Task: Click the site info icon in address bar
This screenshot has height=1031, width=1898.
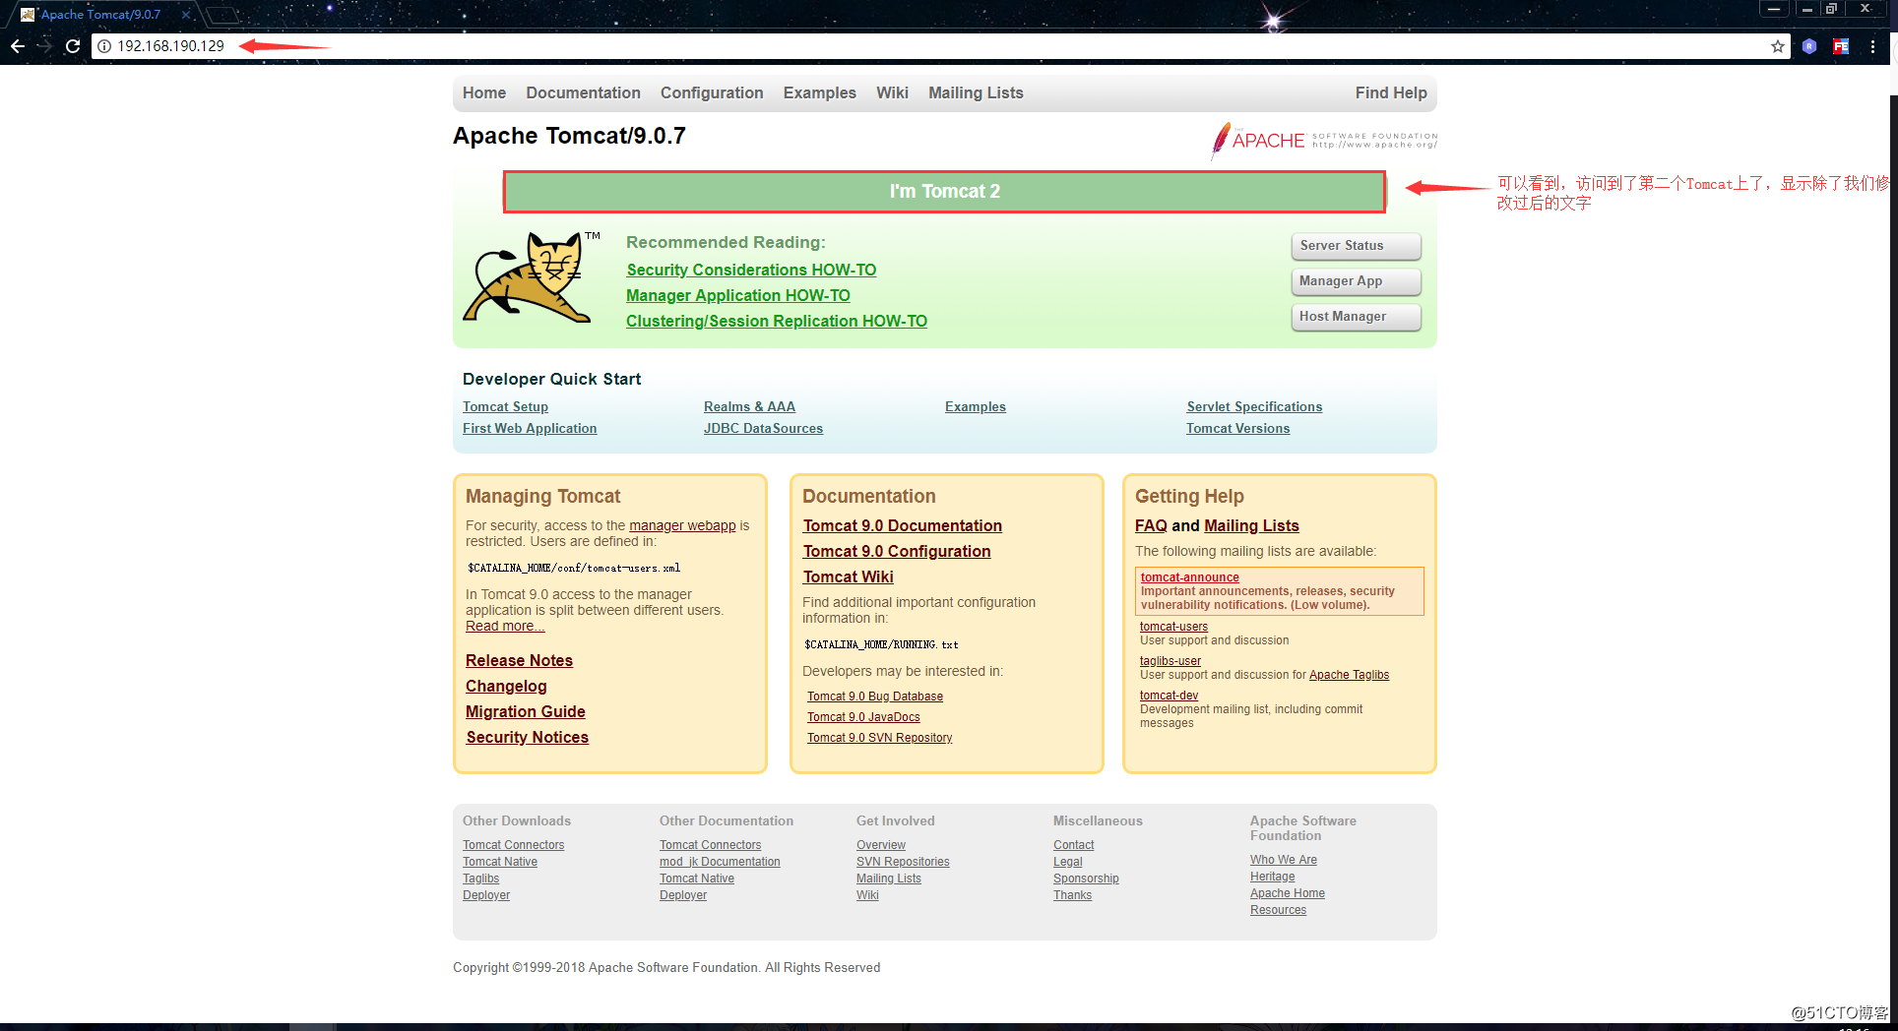Action: pos(104,46)
